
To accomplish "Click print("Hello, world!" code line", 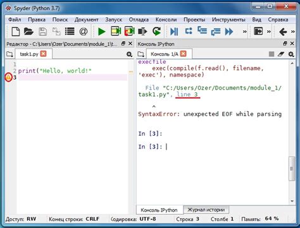I will pos(55,71).
